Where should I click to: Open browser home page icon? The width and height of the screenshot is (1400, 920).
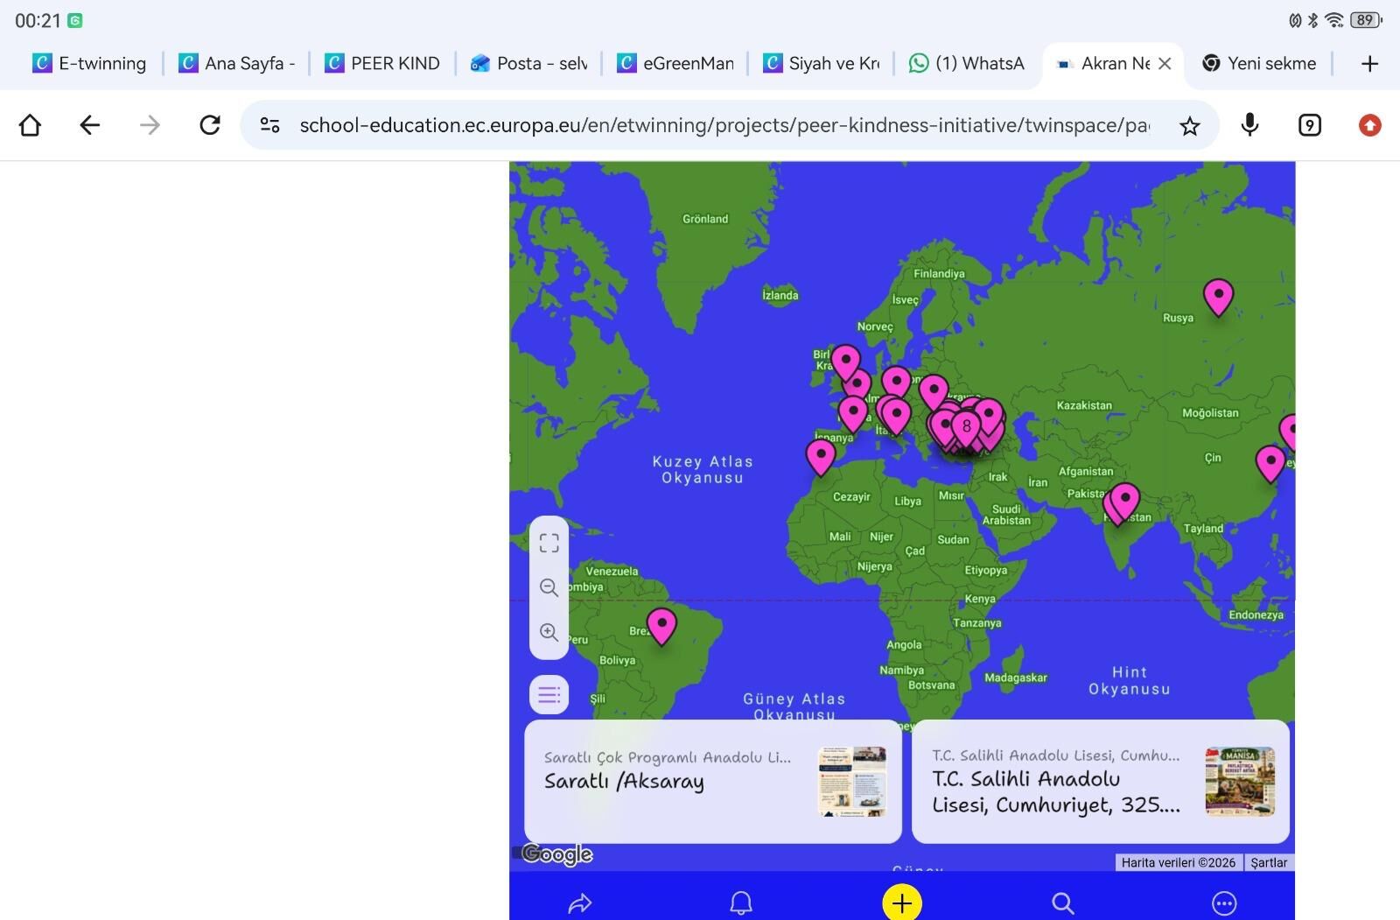pyautogui.click(x=30, y=125)
